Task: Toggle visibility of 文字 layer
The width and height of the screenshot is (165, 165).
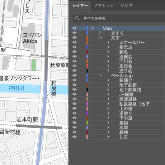Action: 74,38
